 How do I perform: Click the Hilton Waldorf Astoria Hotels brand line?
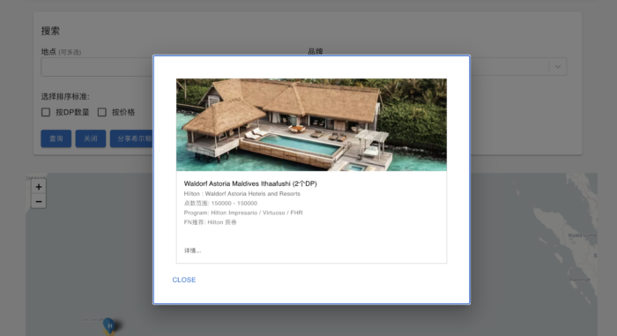242,194
